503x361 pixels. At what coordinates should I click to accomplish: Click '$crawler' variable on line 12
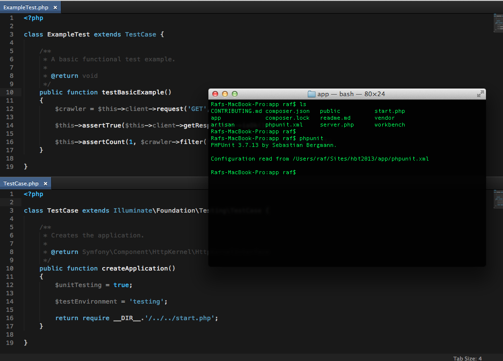coord(70,109)
